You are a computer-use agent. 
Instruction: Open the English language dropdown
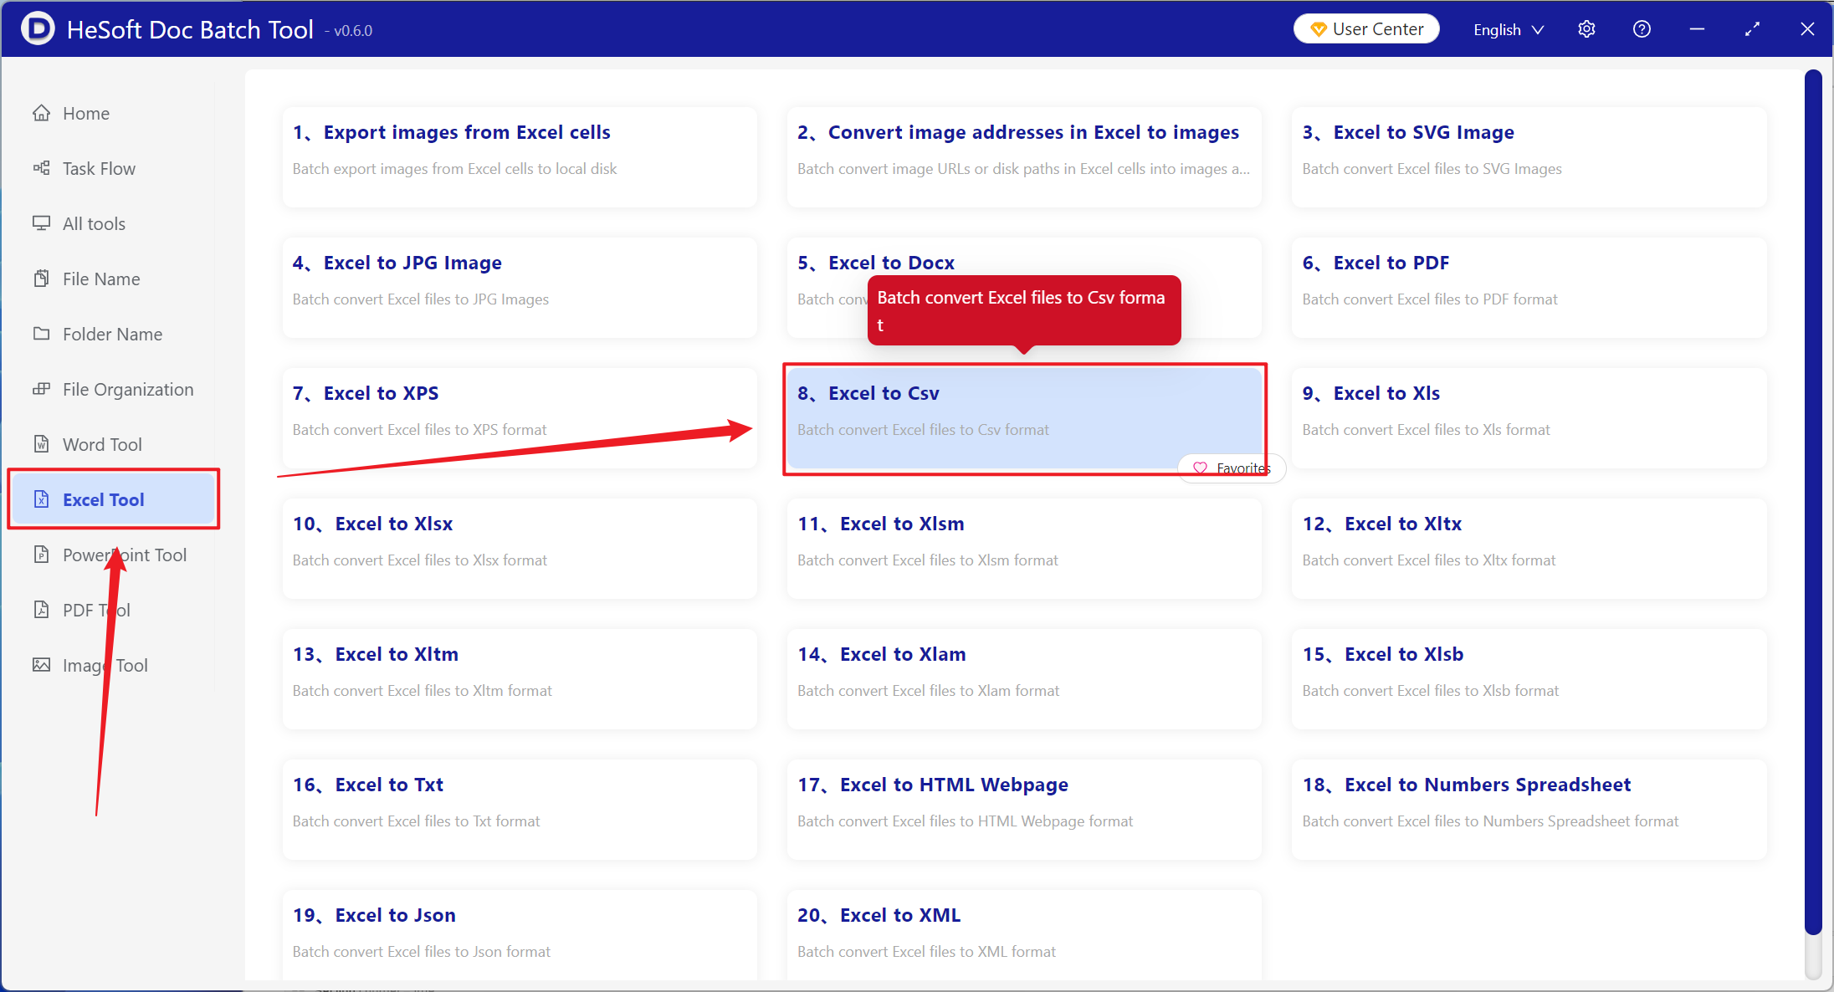tap(1509, 29)
